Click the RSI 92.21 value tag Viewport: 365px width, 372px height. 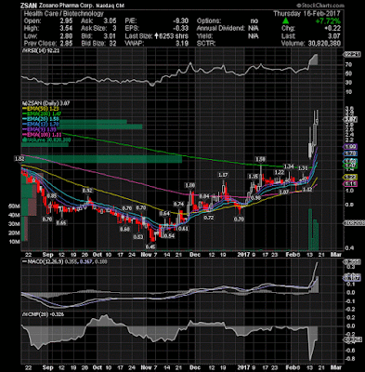[x=352, y=55]
